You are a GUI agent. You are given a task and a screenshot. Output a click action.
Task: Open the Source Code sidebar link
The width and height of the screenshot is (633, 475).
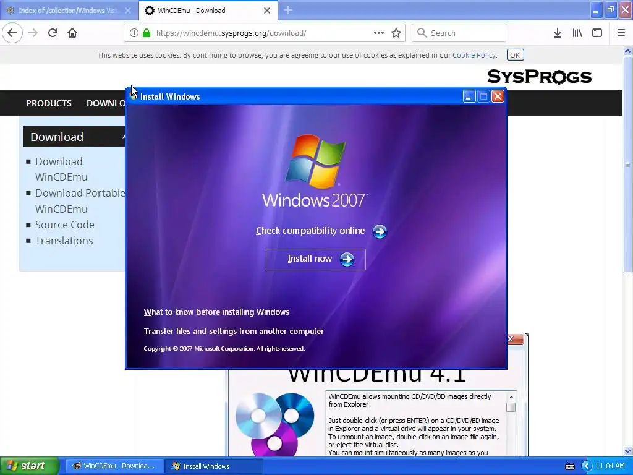[64, 225]
